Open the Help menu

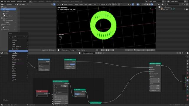click(25, 1)
